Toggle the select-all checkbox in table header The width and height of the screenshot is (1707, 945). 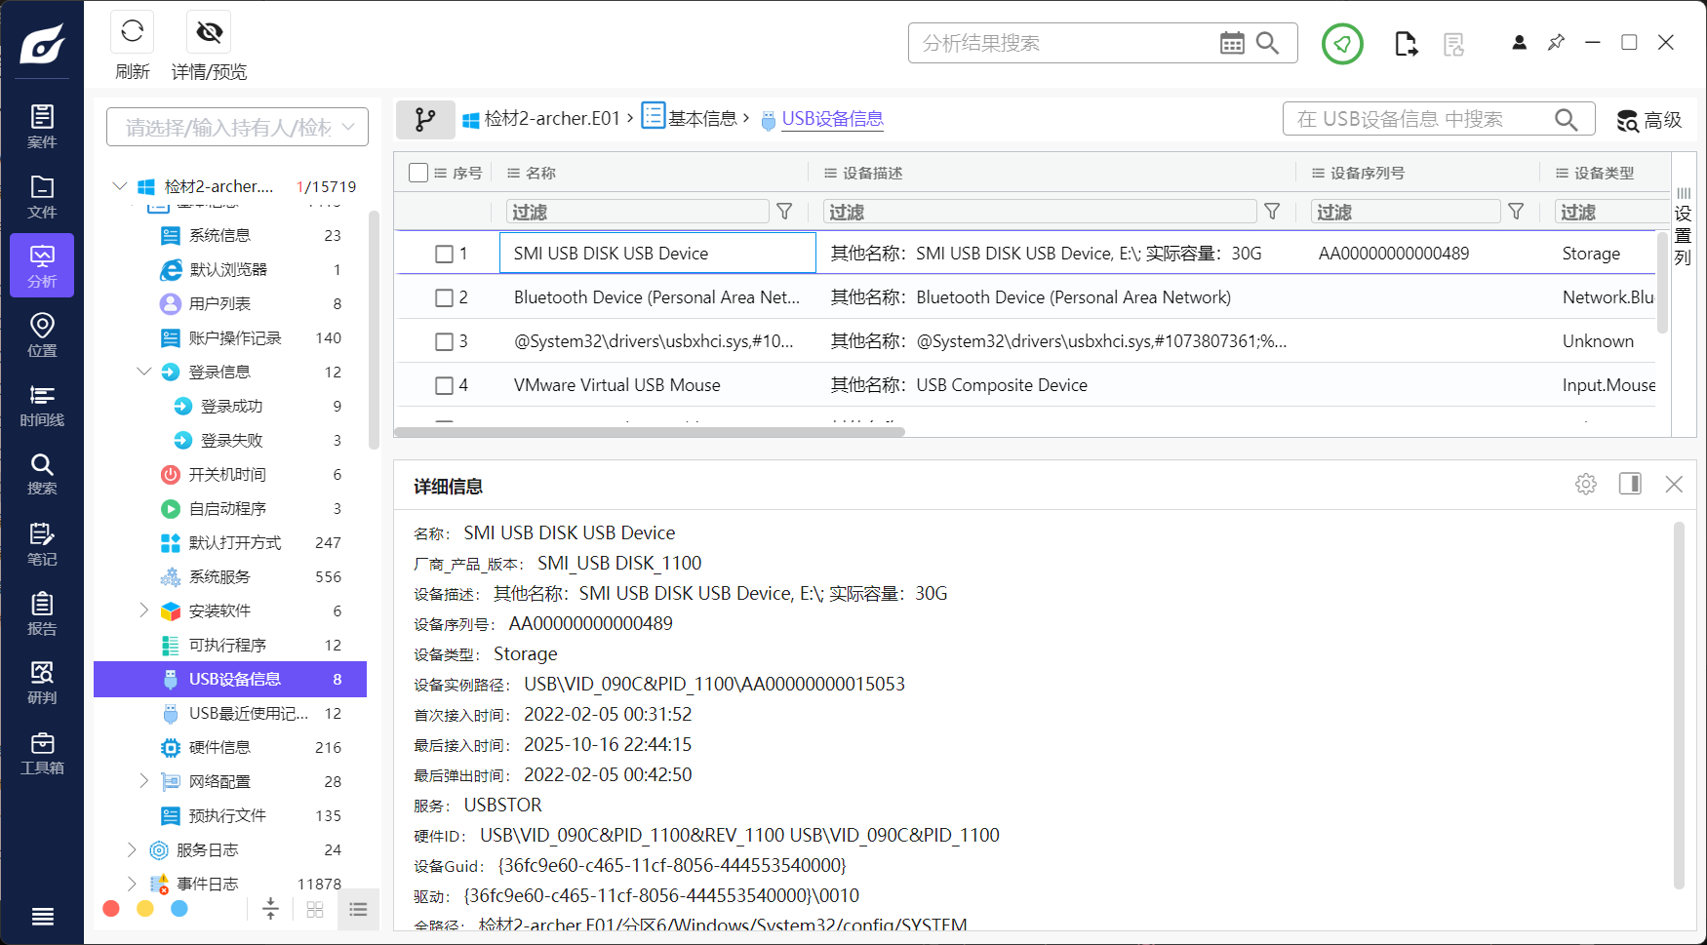pos(418,172)
